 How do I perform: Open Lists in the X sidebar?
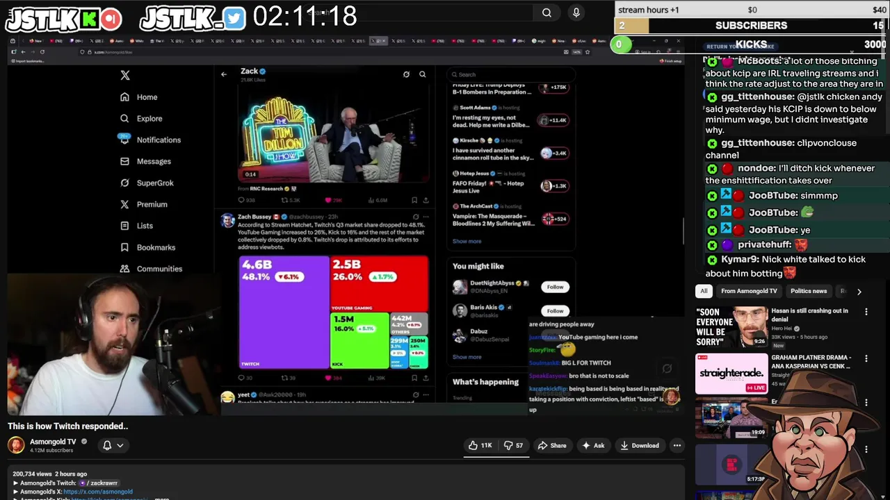[136, 226]
